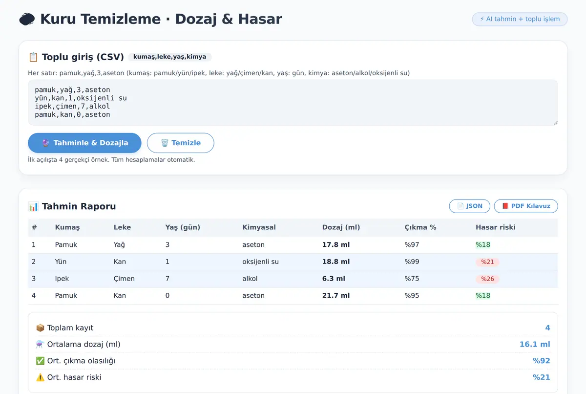Click the %26 risk badge in Ipek row
This screenshot has width=586, height=394.
[487, 279]
